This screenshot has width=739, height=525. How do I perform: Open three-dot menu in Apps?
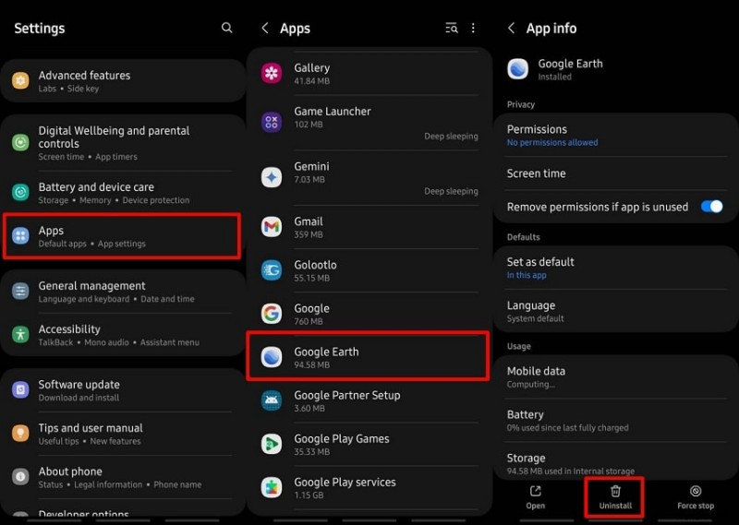[473, 28]
